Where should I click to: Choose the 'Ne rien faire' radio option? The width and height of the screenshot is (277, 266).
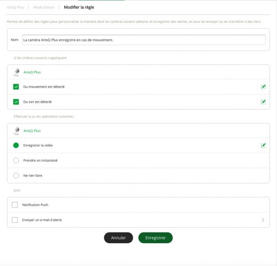(x=16, y=176)
